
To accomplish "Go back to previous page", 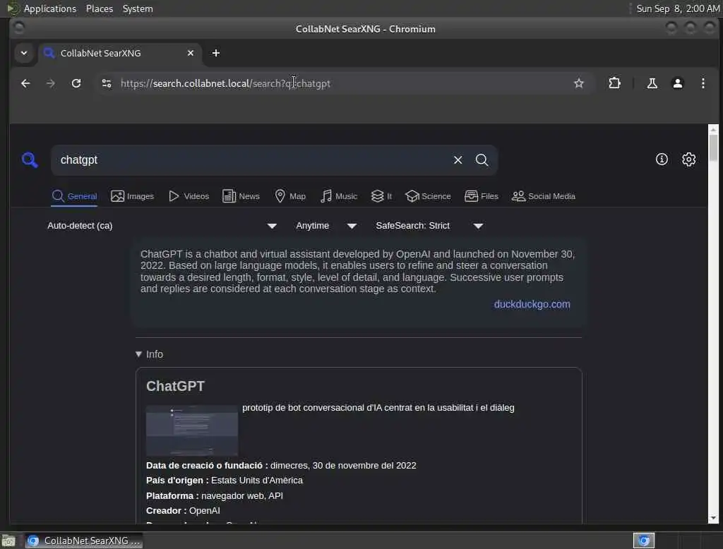I will pyautogui.click(x=25, y=83).
